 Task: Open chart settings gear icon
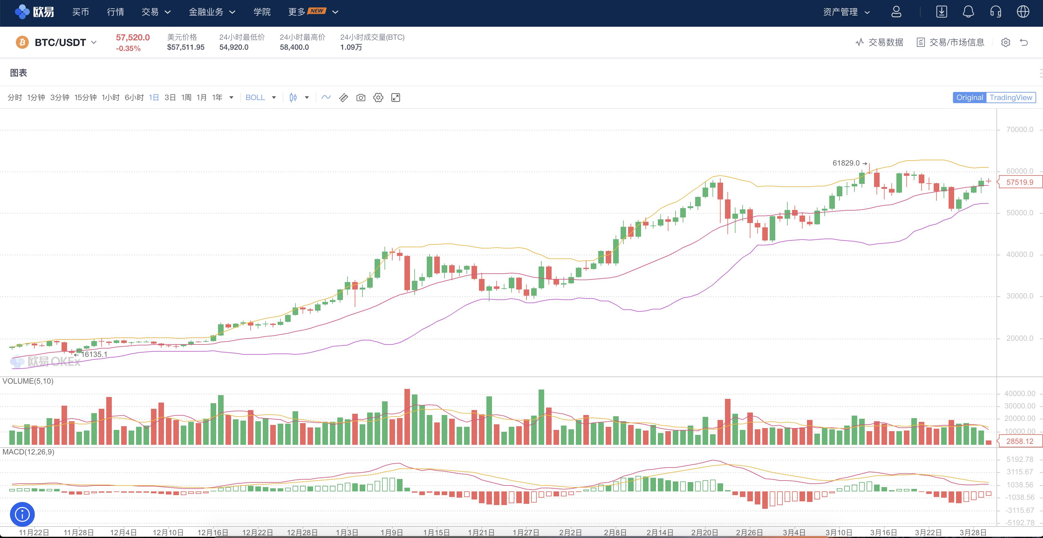[x=378, y=98]
